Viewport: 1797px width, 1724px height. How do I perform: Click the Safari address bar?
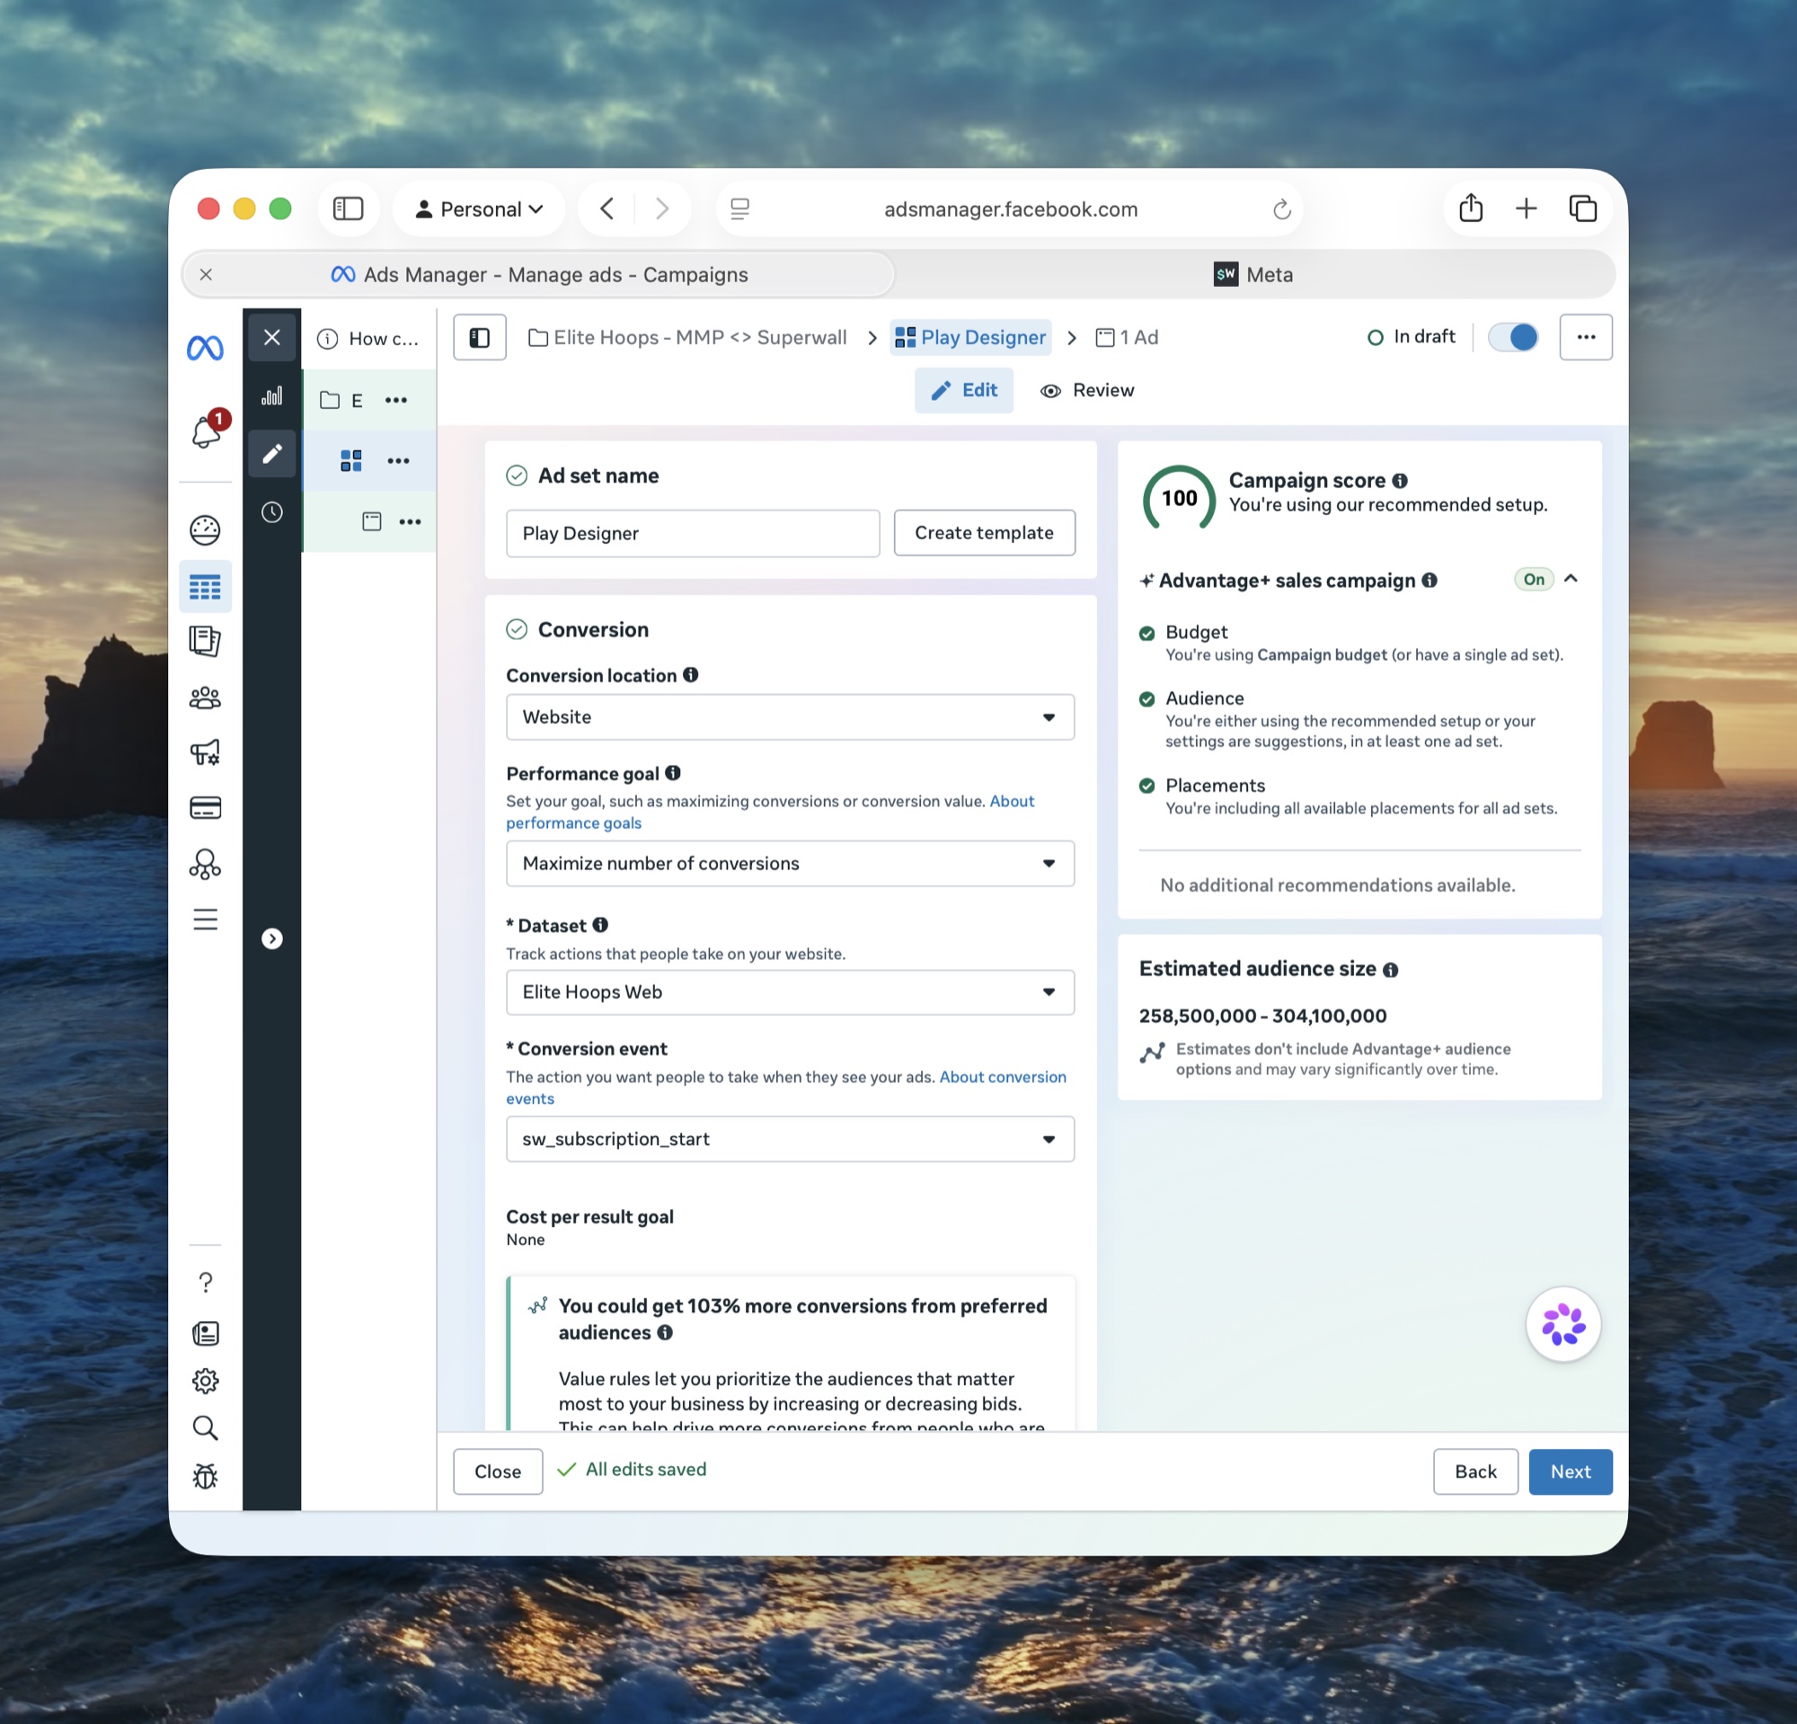pos(1010,209)
